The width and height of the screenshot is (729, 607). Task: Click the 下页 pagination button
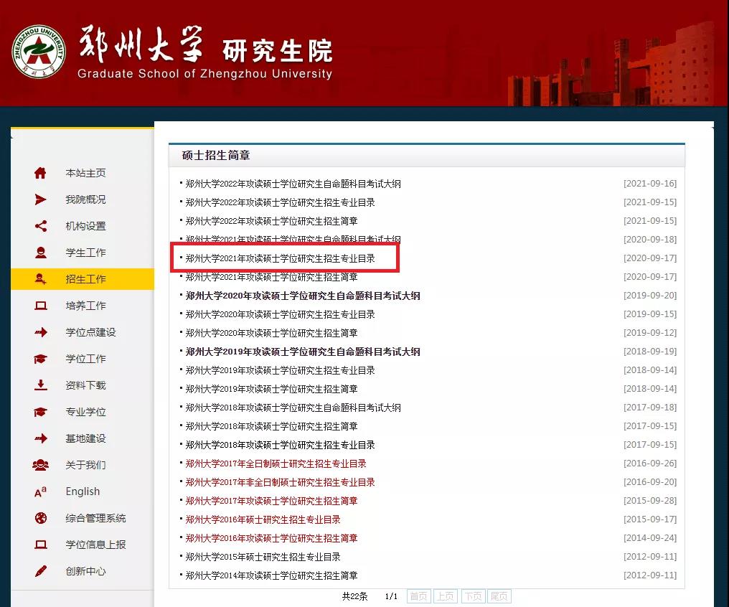(x=473, y=596)
